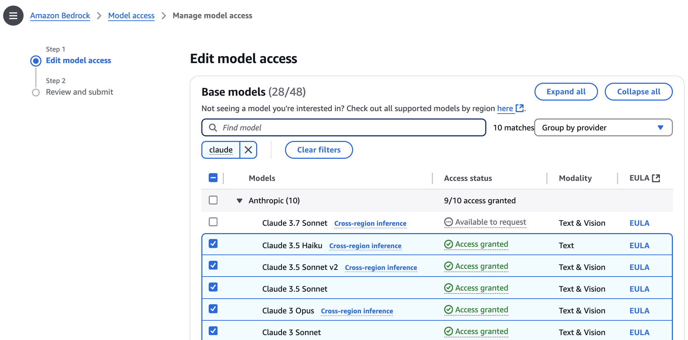
Task: Open Cross-region inference for Claude 3.5 Haiku
Action: point(365,246)
